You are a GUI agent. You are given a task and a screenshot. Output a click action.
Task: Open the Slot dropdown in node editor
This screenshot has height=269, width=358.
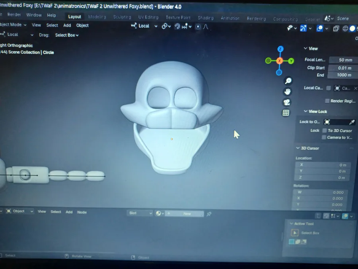click(140, 213)
